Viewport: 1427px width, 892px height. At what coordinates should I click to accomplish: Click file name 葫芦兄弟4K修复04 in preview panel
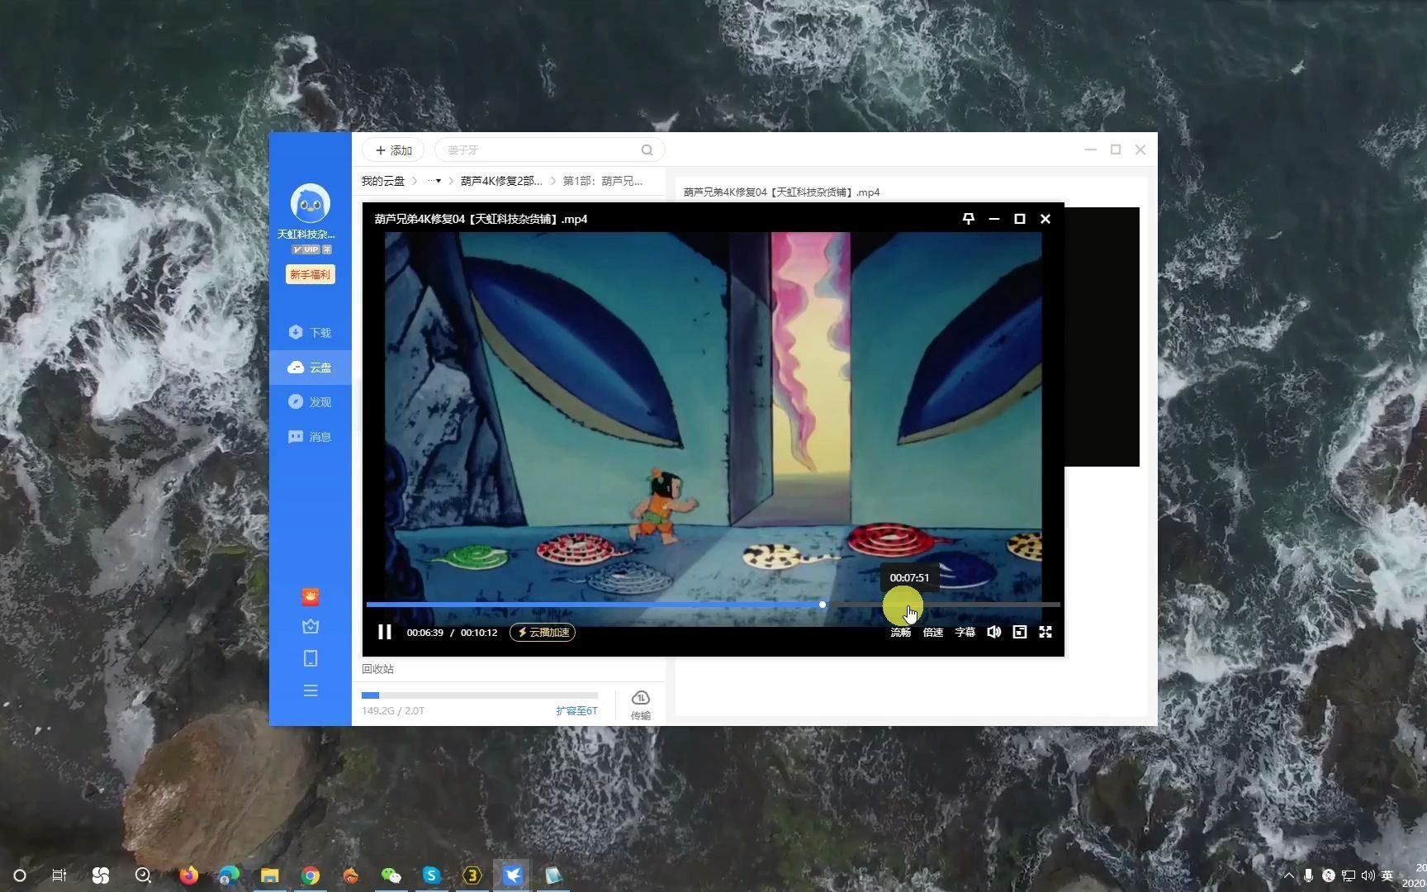[781, 192]
